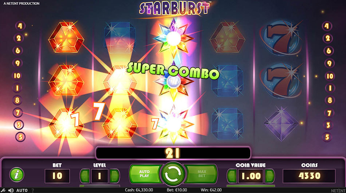Image resolution: width=346 pixels, height=193 pixels.
Task: Toggle AUTO in the bottom status bar
Action: 22,190
